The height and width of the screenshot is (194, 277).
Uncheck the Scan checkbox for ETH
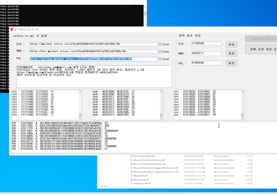pos(160,44)
